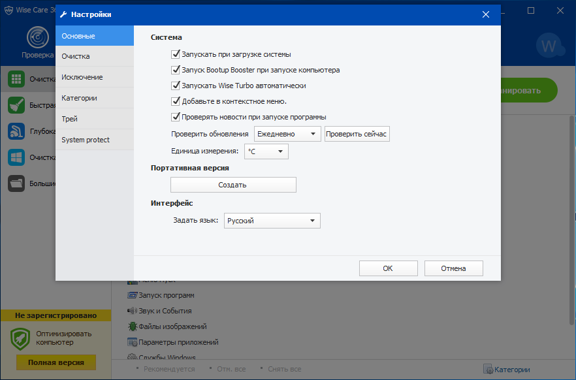Click the Отмена button
This screenshot has height=380, width=576.
(454, 268)
